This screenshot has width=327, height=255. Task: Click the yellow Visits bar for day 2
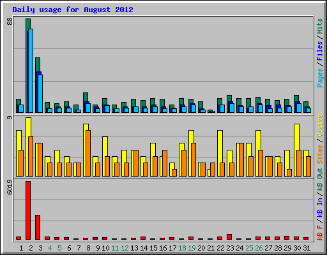(x=28, y=126)
